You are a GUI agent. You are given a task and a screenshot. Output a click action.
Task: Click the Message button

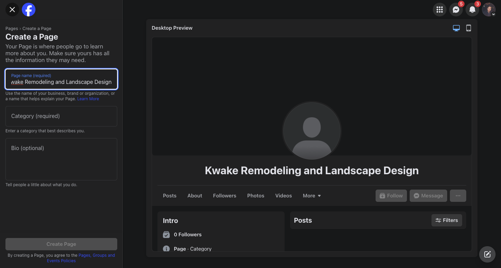(428, 196)
